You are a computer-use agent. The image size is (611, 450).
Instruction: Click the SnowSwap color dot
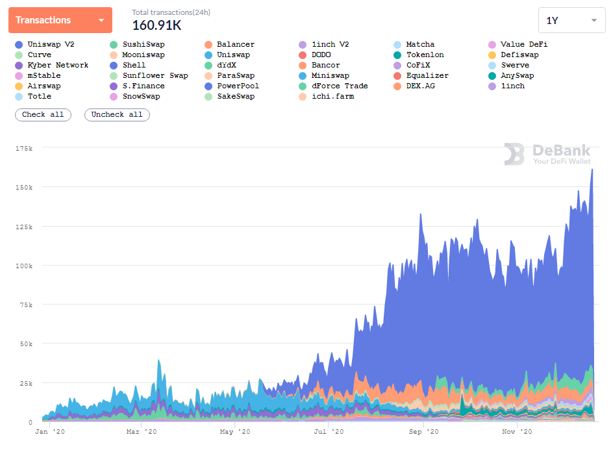[x=114, y=97]
